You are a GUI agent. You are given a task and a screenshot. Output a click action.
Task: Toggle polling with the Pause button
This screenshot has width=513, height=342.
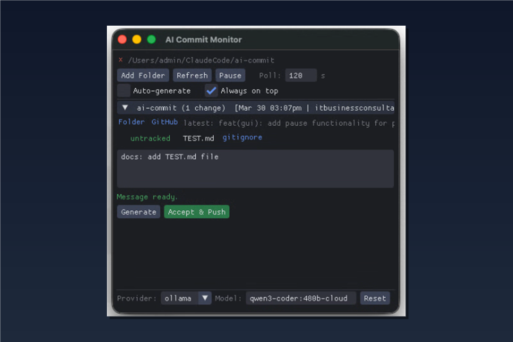[x=230, y=75]
